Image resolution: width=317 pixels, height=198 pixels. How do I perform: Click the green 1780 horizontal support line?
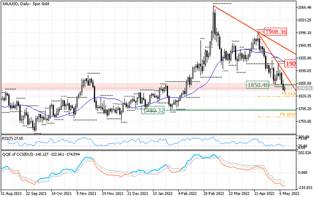pyautogui.click(x=230, y=110)
